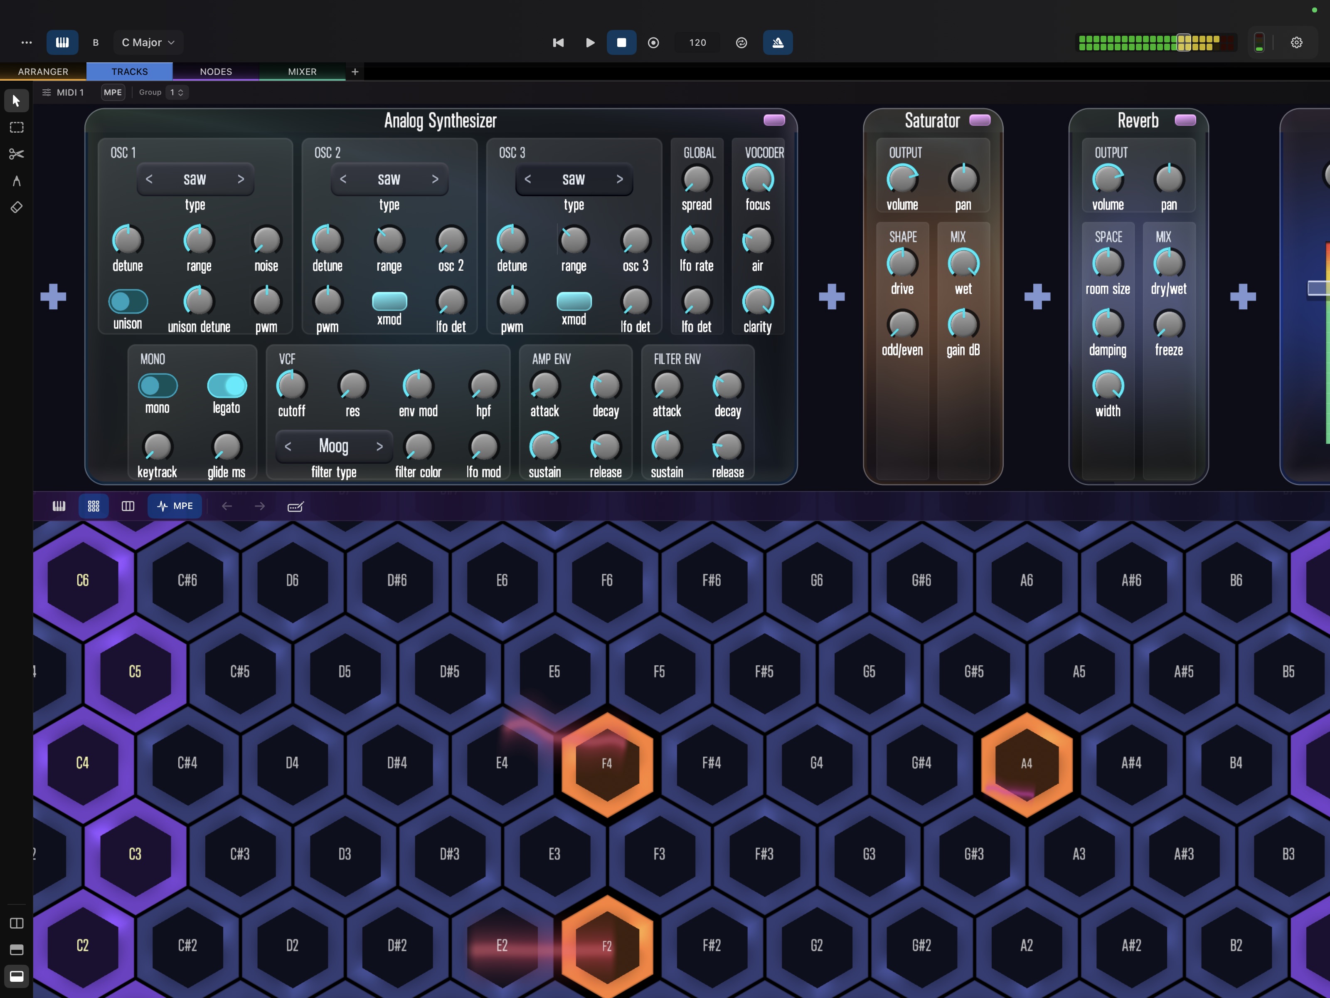Shift keyboard left with back arrow
This screenshot has width=1330, height=998.
(227, 506)
